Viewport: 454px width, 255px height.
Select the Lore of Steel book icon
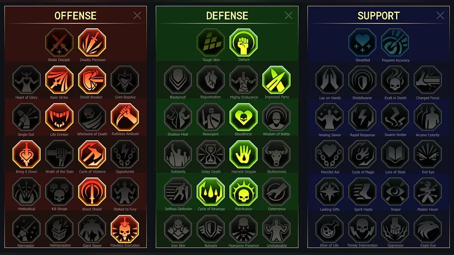click(x=395, y=155)
